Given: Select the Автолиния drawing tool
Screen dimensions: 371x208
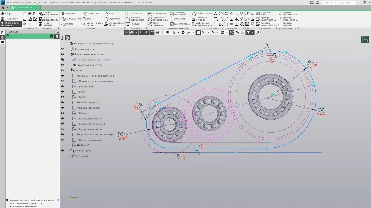Looking at the screenshot, I should pos(68,14).
